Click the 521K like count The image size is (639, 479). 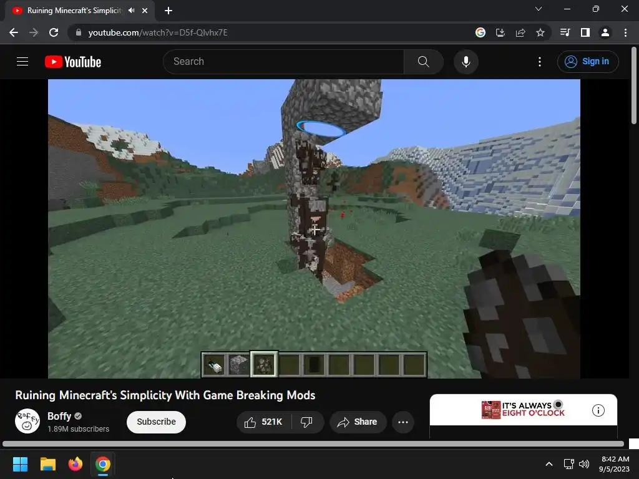(x=272, y=422)
